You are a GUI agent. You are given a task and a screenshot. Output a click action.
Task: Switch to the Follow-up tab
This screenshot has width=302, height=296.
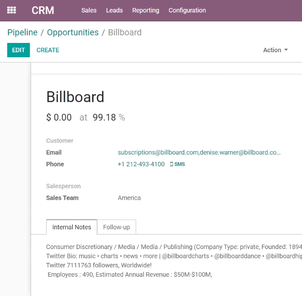point(116,227)
